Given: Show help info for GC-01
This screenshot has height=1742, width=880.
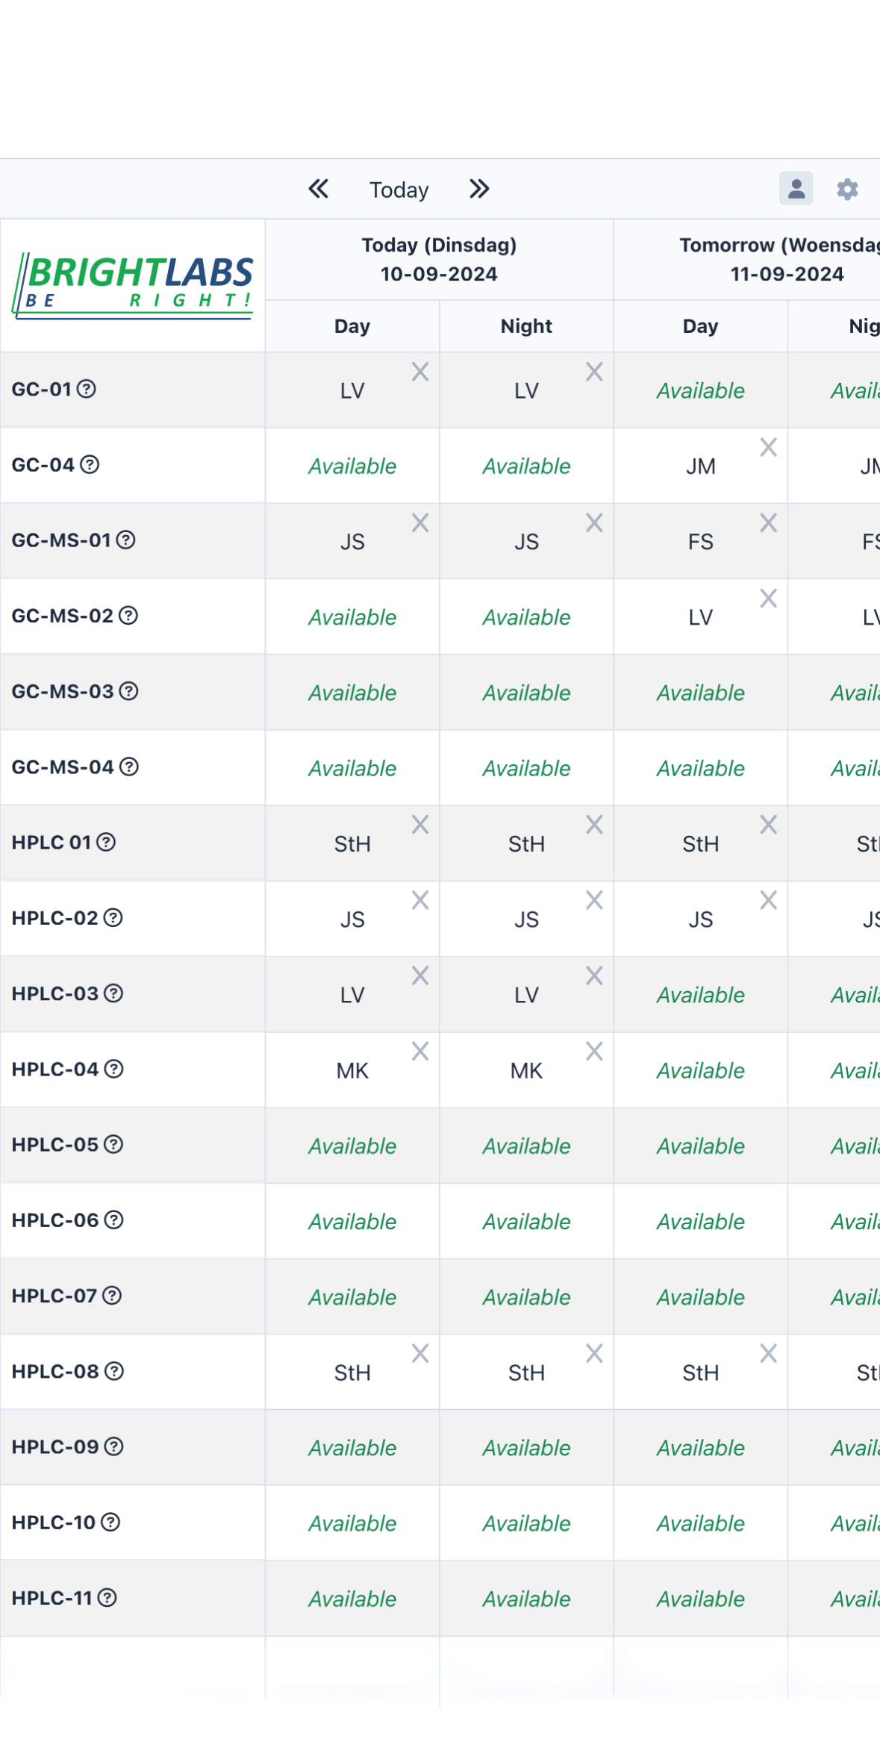Looking at the screenshot, I should click(87, 389).
